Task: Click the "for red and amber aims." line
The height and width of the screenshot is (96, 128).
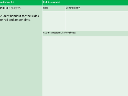Action: pos(15,20)
